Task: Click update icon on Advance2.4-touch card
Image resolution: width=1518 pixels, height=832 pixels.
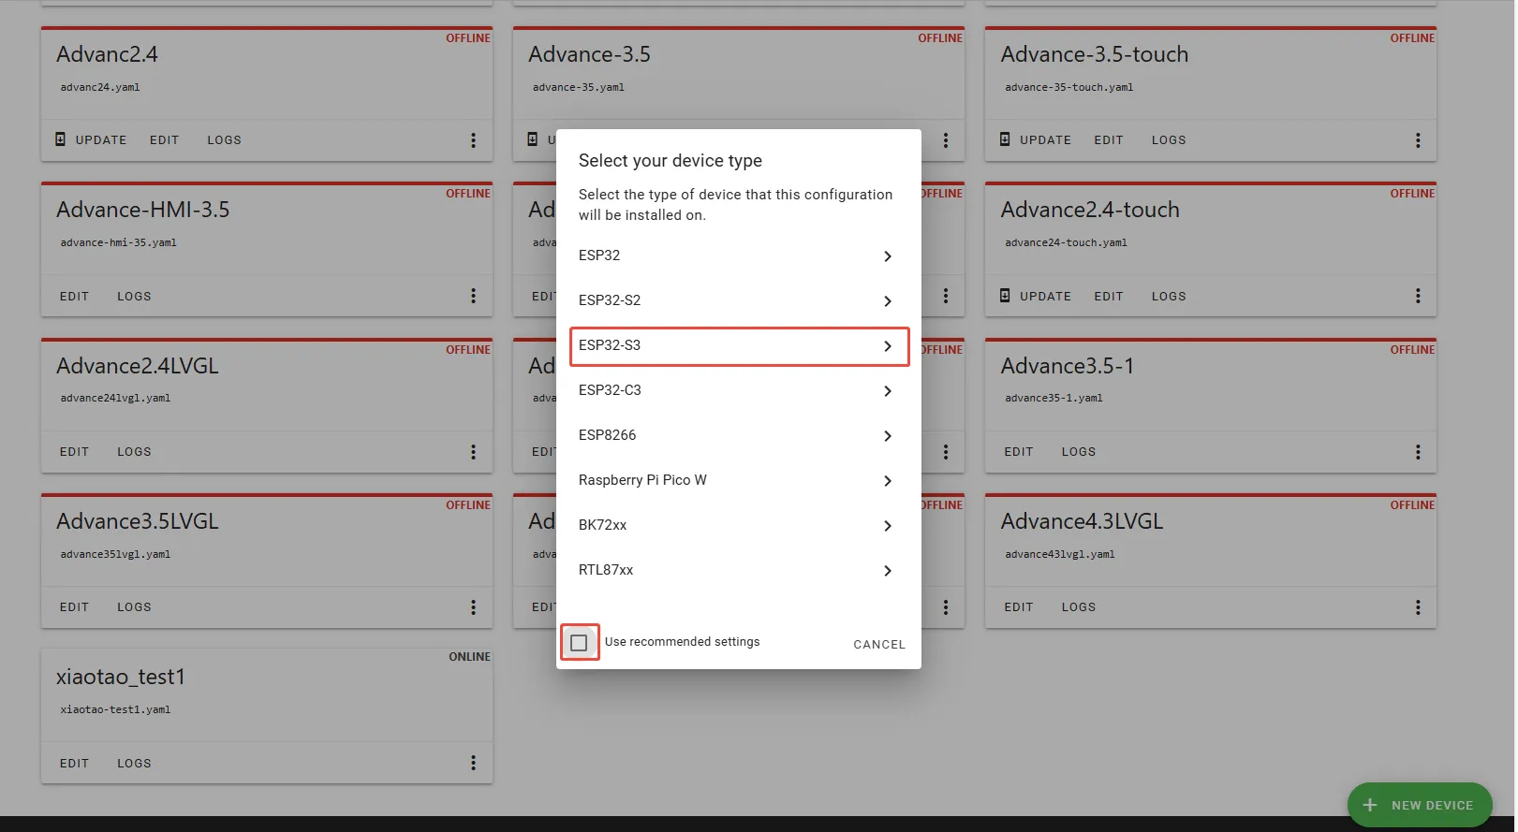Action: [x=1005, y=296]
